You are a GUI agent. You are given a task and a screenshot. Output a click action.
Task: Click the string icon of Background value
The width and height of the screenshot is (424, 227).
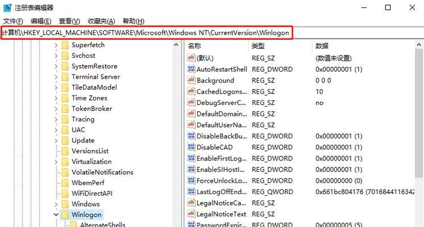191,80
